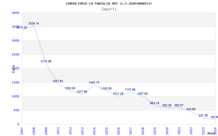The width and height of the screenshot is (218, 136).
Task: Click the 444.99 data label
Action: 191,109
